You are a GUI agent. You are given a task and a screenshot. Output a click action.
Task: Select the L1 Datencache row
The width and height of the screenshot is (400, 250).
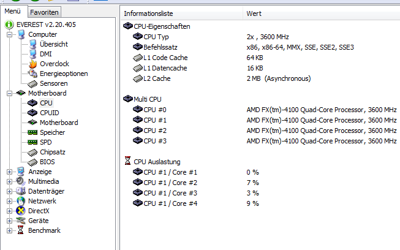tap(260, 68)
